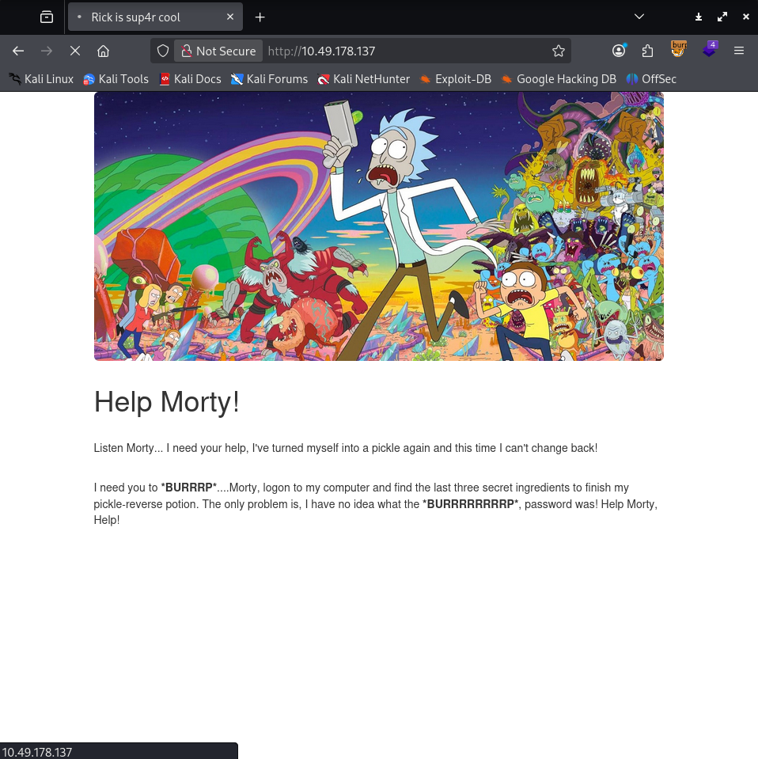The width and height of the screenshot is (758, 759).
Task: Click the purple extension icon with badge 4
Action: [710, 49]
